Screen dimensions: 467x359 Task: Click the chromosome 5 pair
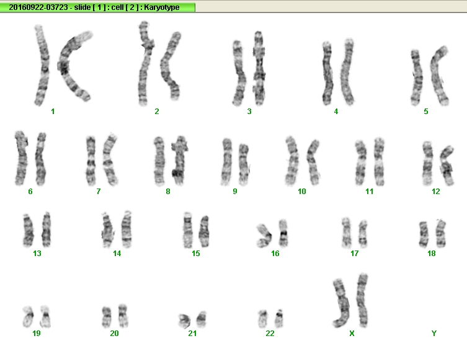[429, 76]
